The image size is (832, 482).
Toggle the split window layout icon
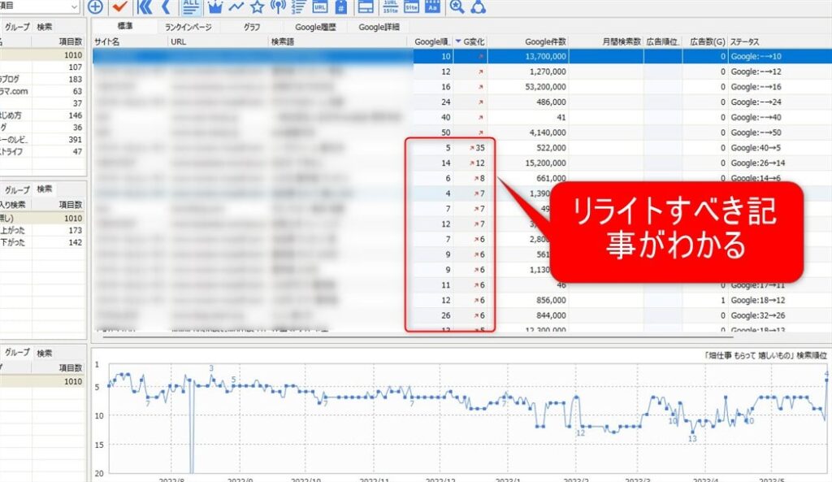click(x=366, y=7)
